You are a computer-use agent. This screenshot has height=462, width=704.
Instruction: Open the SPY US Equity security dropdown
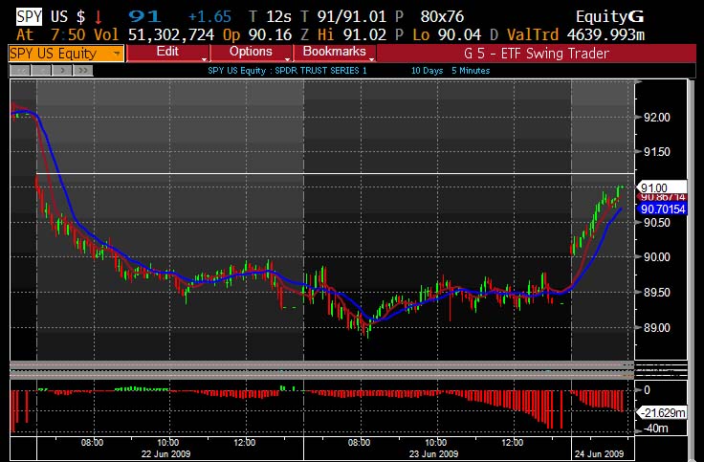66,54
